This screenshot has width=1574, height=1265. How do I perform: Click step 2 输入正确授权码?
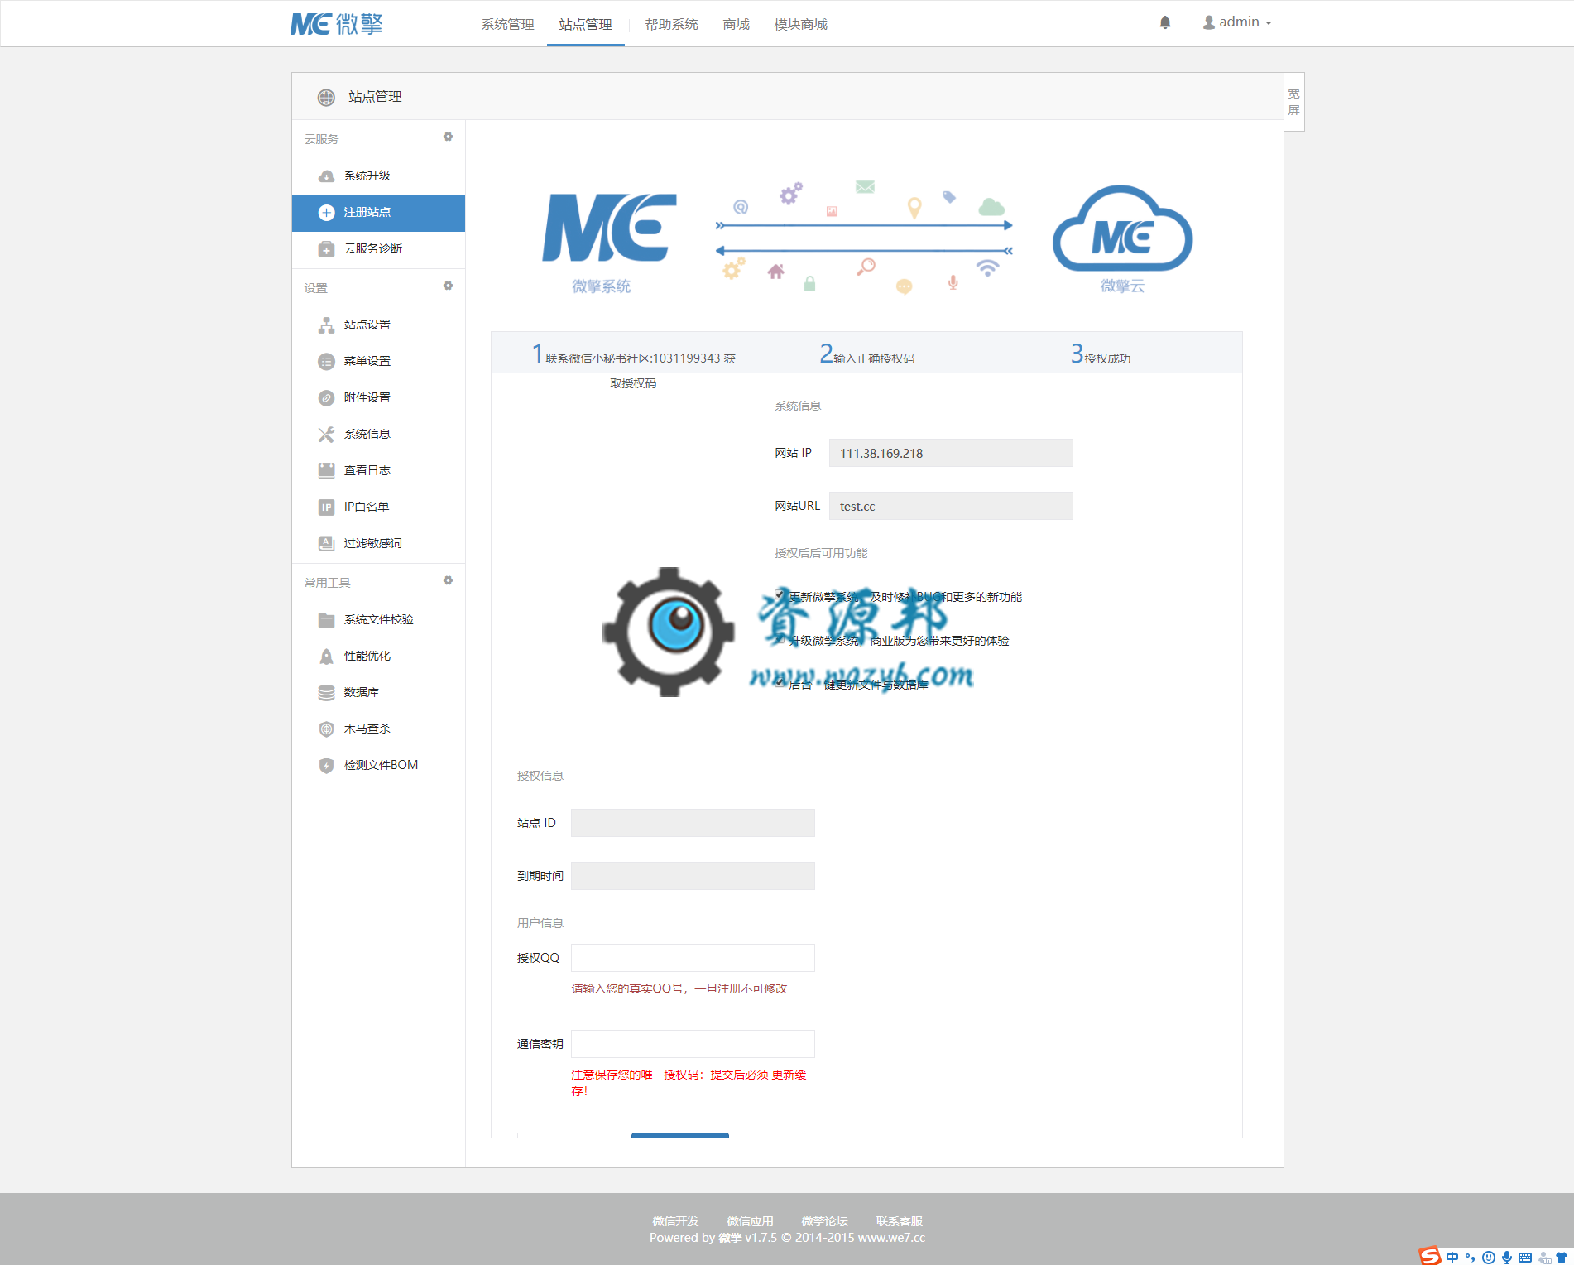click(x=867, y=355)
